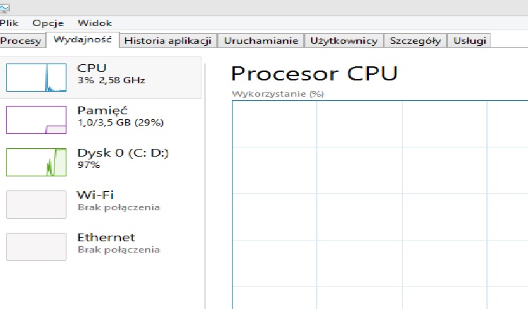Open the Szczegóły tab

(416, 41)
